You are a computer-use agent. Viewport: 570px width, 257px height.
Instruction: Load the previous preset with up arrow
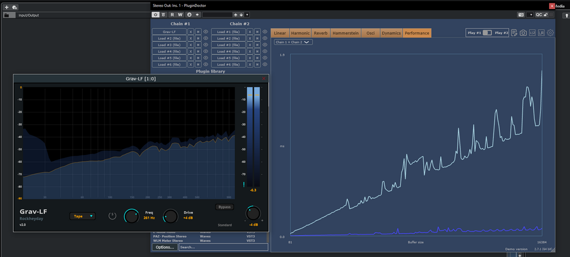tap(235, 15)
